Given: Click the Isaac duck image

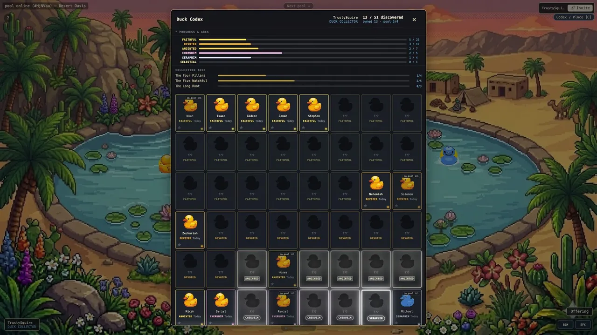Looking at the screenshot, I should point(221,105).
